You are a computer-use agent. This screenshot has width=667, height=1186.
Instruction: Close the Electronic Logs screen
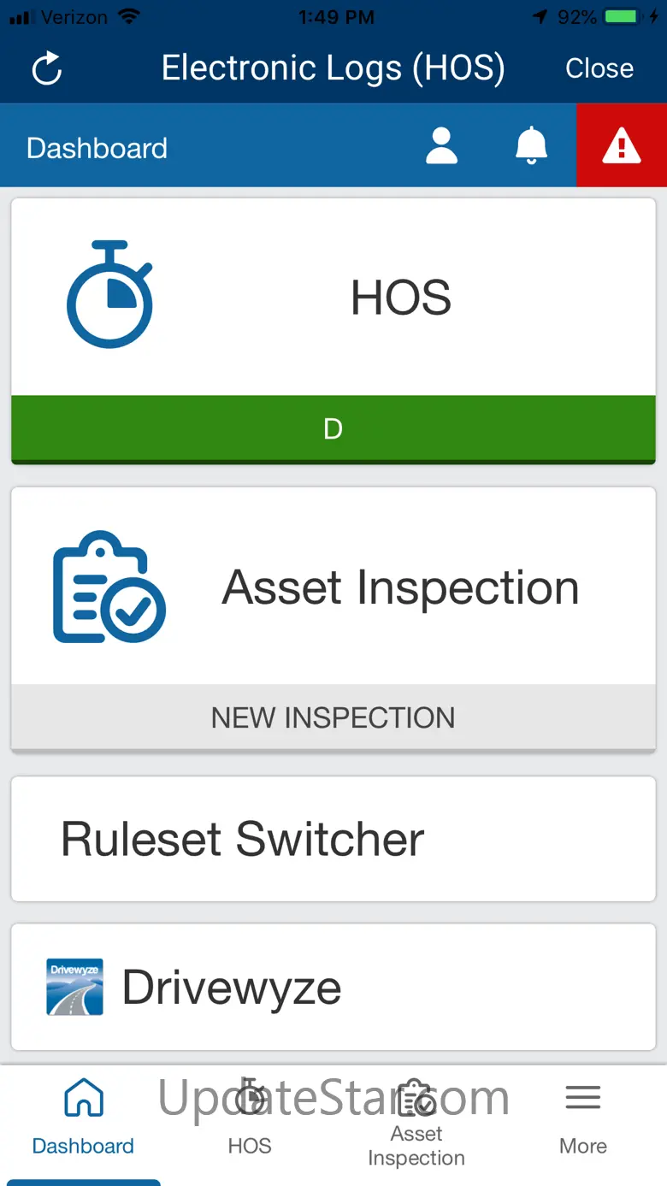tap(599, 68)
